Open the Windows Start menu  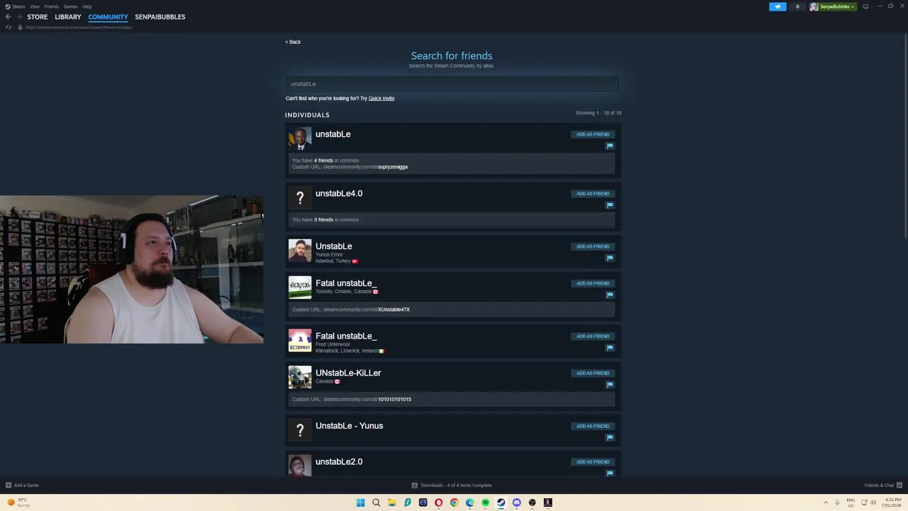(360, 502)
